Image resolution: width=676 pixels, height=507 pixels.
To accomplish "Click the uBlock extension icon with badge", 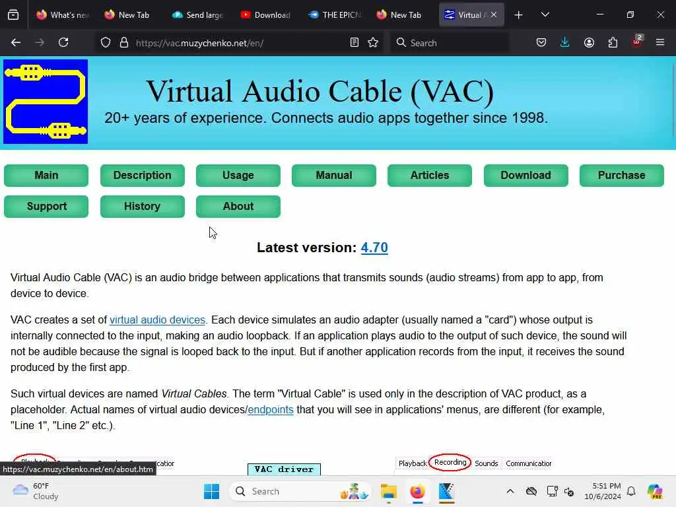I will (637, 42).
